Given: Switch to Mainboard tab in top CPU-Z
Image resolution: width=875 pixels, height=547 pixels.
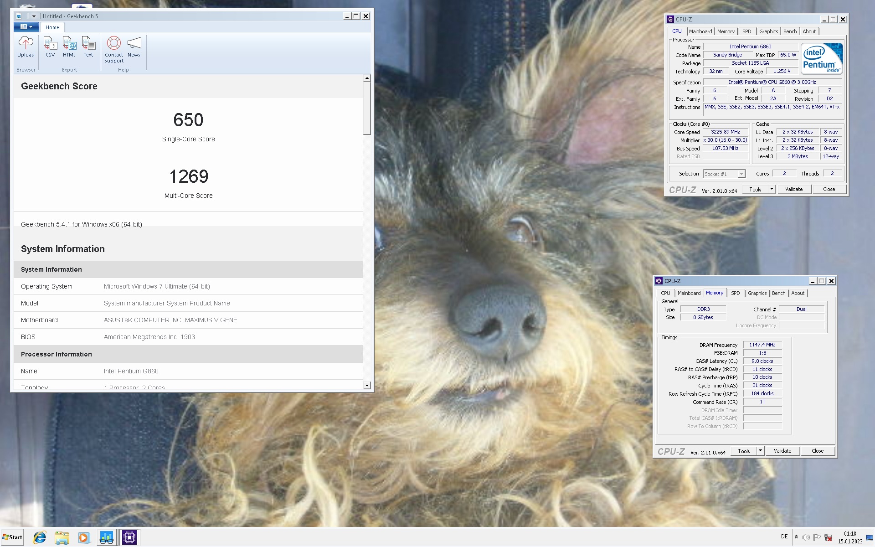Looking at the screenshot, I should pos(700,31).
